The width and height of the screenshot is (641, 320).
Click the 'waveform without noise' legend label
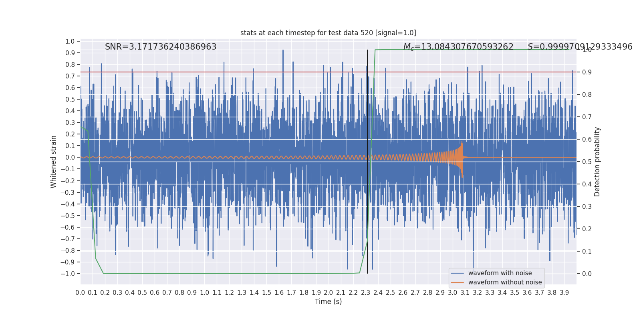[x=505, y=282]
